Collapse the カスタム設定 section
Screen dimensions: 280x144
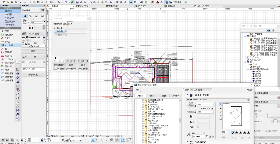pyautogui.click(x=188, y=142)
